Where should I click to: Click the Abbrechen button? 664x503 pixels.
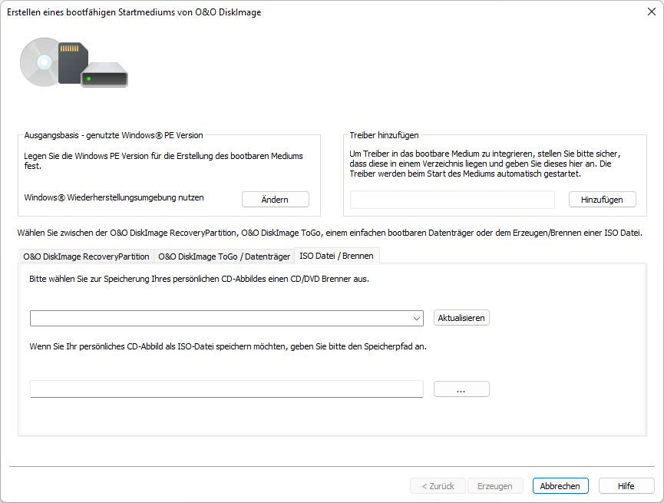pyautogui.click(x=560, y=485)
